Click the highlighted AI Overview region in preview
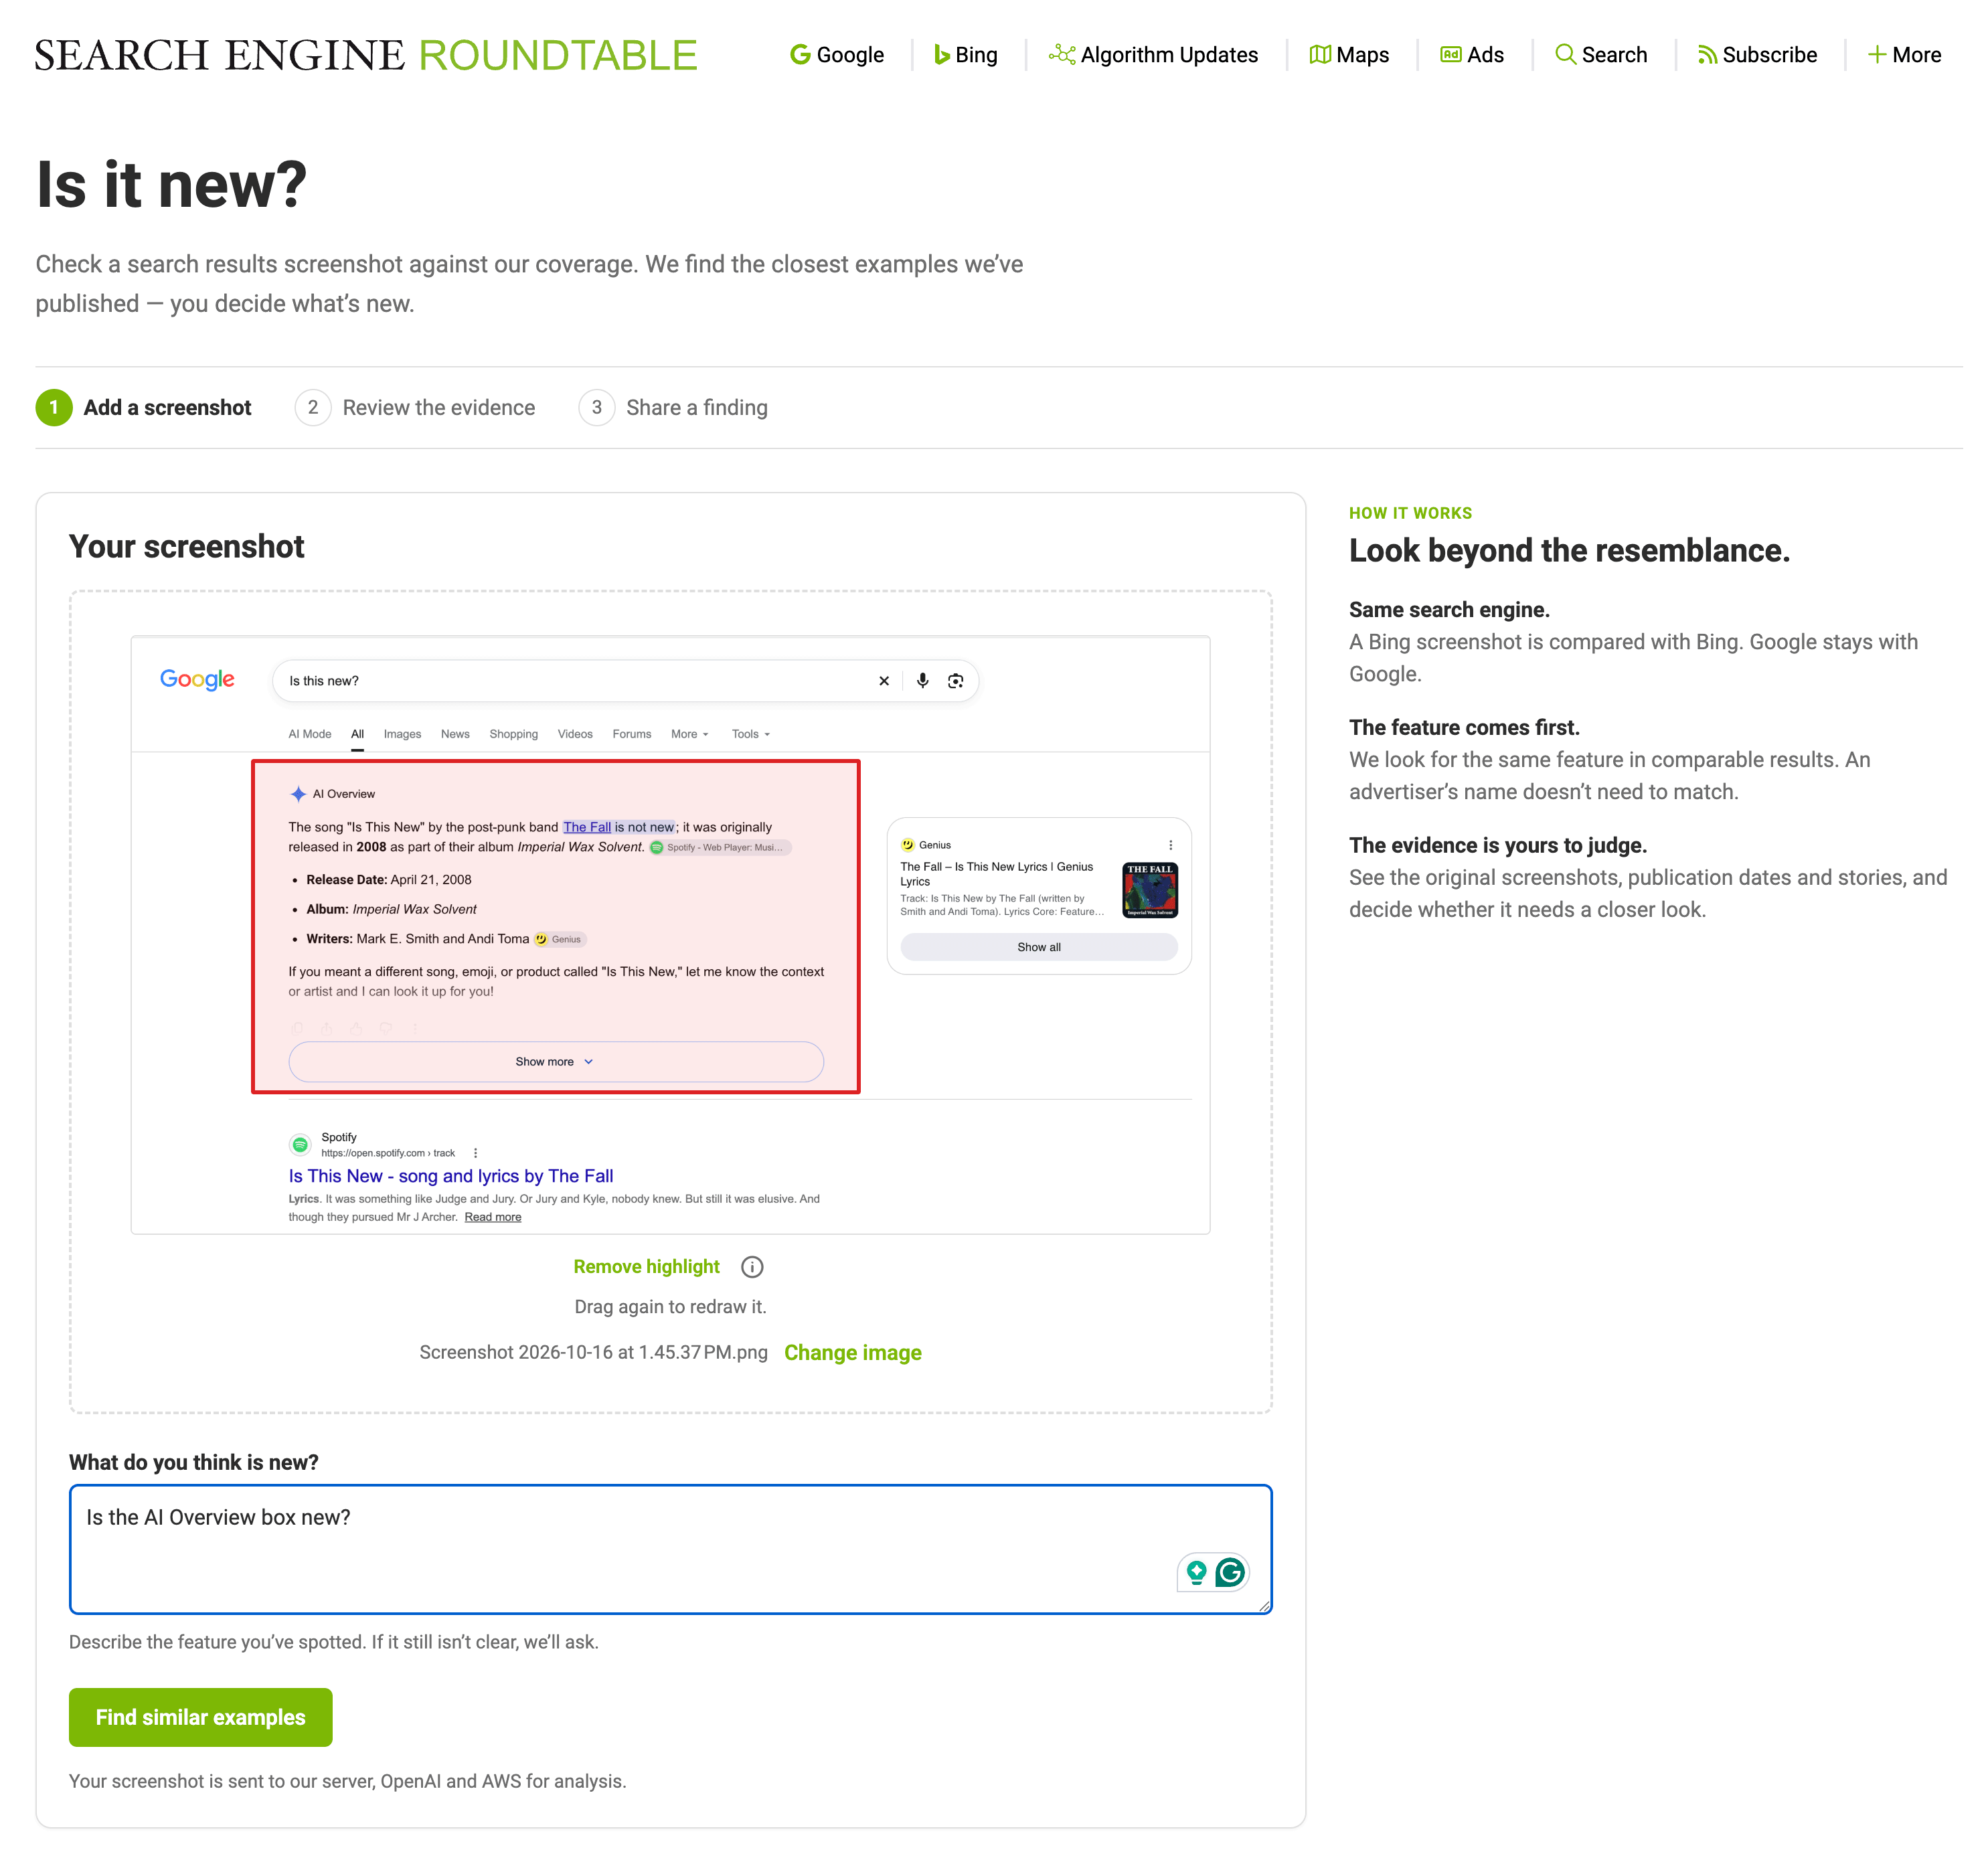Screen dimensions: 1988x1858 click(555, 927)
